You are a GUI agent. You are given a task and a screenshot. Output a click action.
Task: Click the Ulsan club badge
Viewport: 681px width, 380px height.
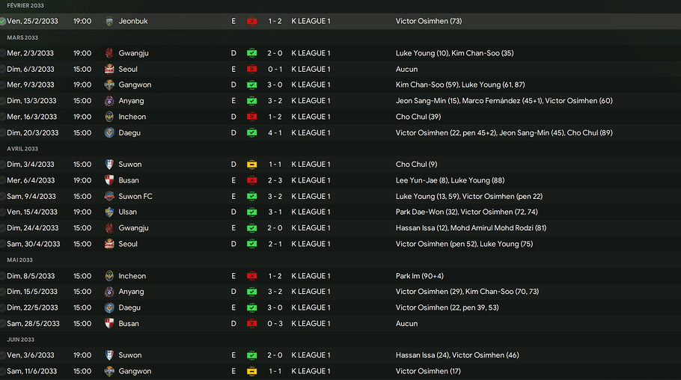coord(110,212)
